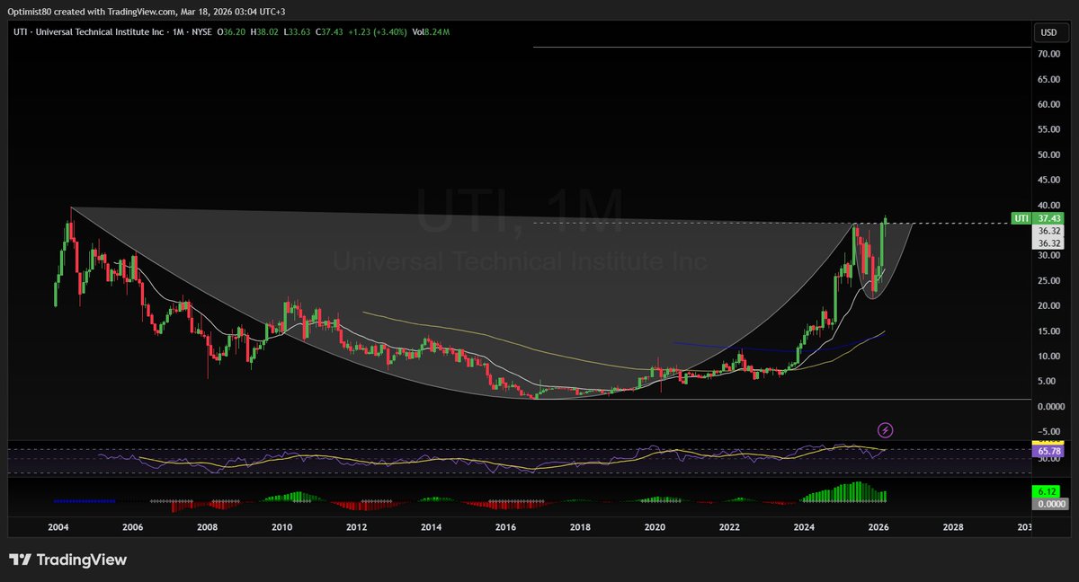Click the 2016 year on time axis
The height and width of the screenshot is (582, 1079).
click(x=506, y=528)
